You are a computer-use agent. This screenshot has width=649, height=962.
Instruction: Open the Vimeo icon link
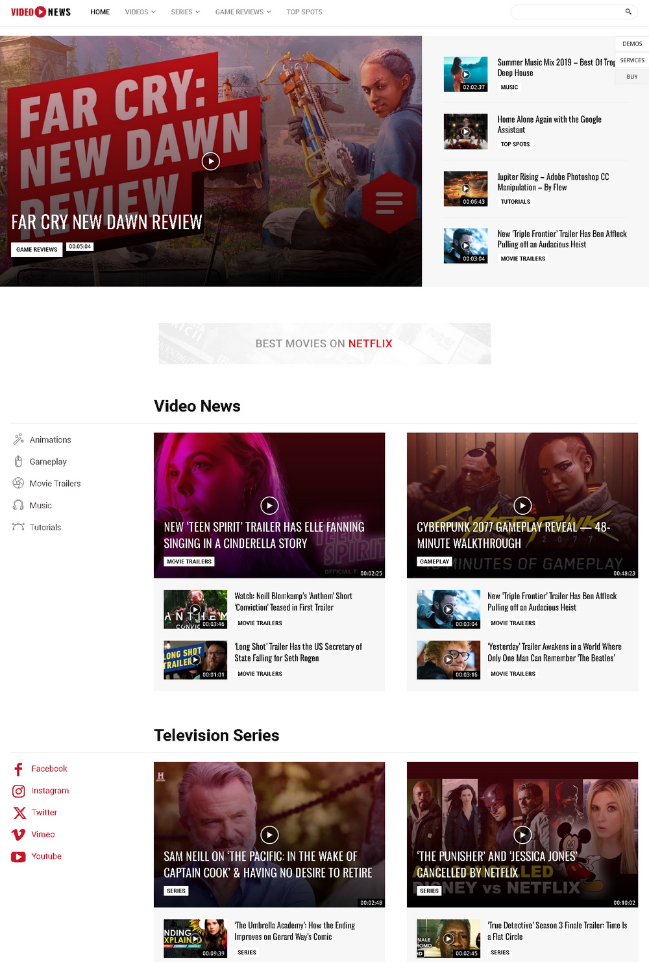[19, 835]
